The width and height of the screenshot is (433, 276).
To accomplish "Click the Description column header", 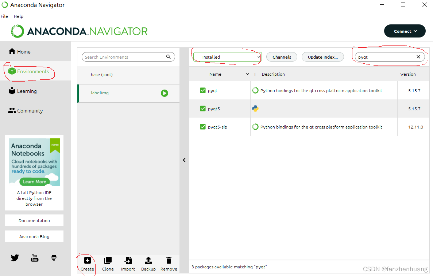I will point(273,74).
